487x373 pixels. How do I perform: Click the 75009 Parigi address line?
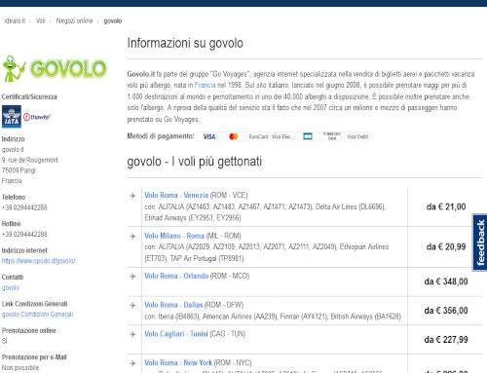coord(19,170)
